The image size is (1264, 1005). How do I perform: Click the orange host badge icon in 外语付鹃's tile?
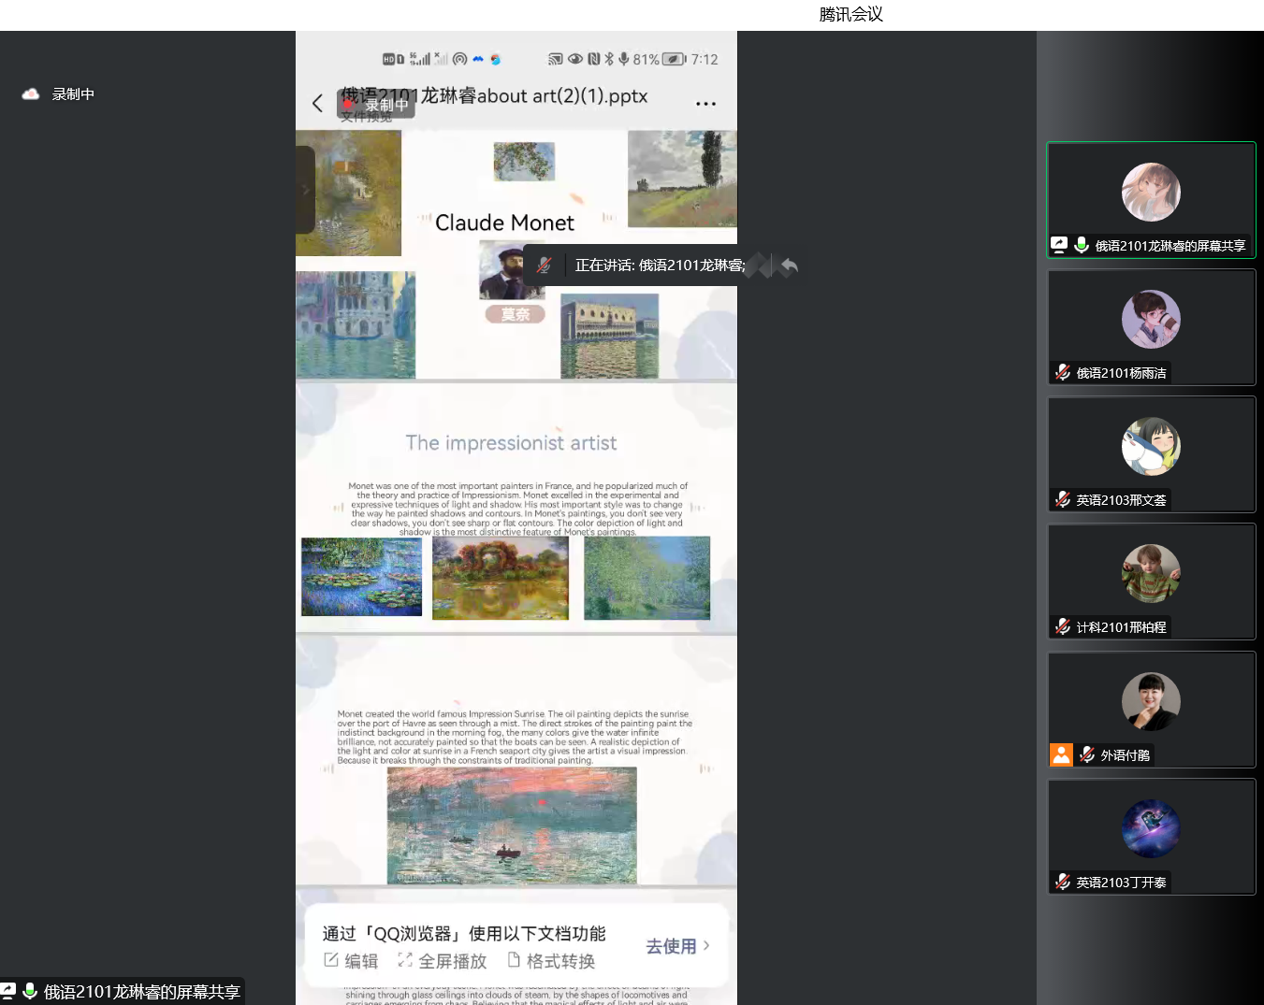(1061, 754)
